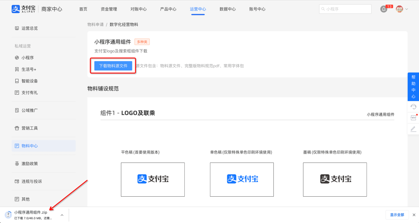Click the 小程序通用组件.zip file name
The width and height of the screenshot is (419, 223).
click(31, 213)
